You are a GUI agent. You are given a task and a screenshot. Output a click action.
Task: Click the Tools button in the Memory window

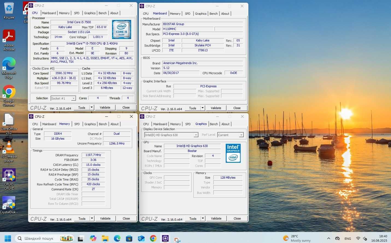82,218
